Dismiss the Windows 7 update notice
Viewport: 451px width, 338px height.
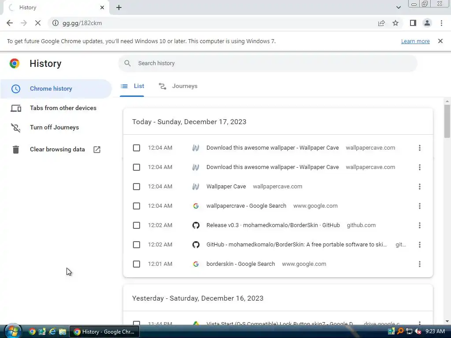click(440, 41)
